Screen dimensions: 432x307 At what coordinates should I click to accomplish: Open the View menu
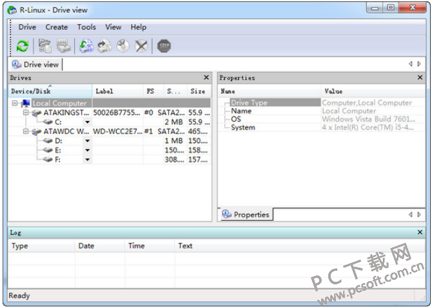pos(114,27)
